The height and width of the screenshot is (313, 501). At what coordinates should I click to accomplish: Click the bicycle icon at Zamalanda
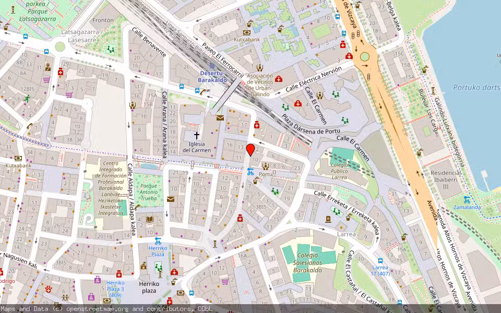click(x=468, y=199)
